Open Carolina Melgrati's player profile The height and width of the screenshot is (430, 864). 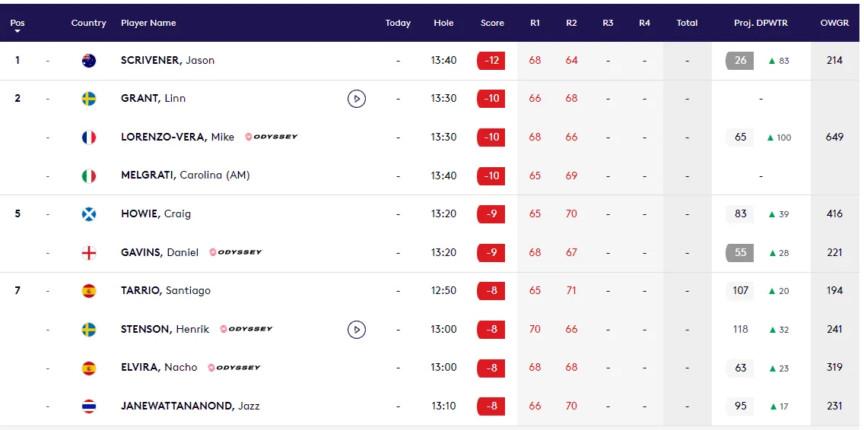[x=185, y=175]
